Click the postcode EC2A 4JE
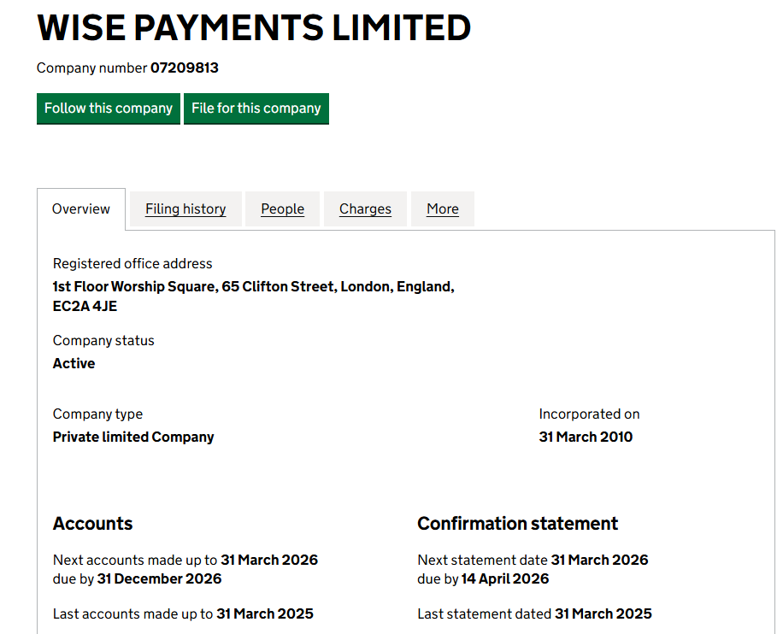Screen dimensions: 783x634 [85, 306]
